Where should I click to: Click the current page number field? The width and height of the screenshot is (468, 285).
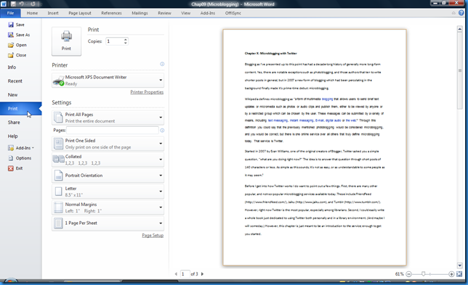click(x=185, y=273)
